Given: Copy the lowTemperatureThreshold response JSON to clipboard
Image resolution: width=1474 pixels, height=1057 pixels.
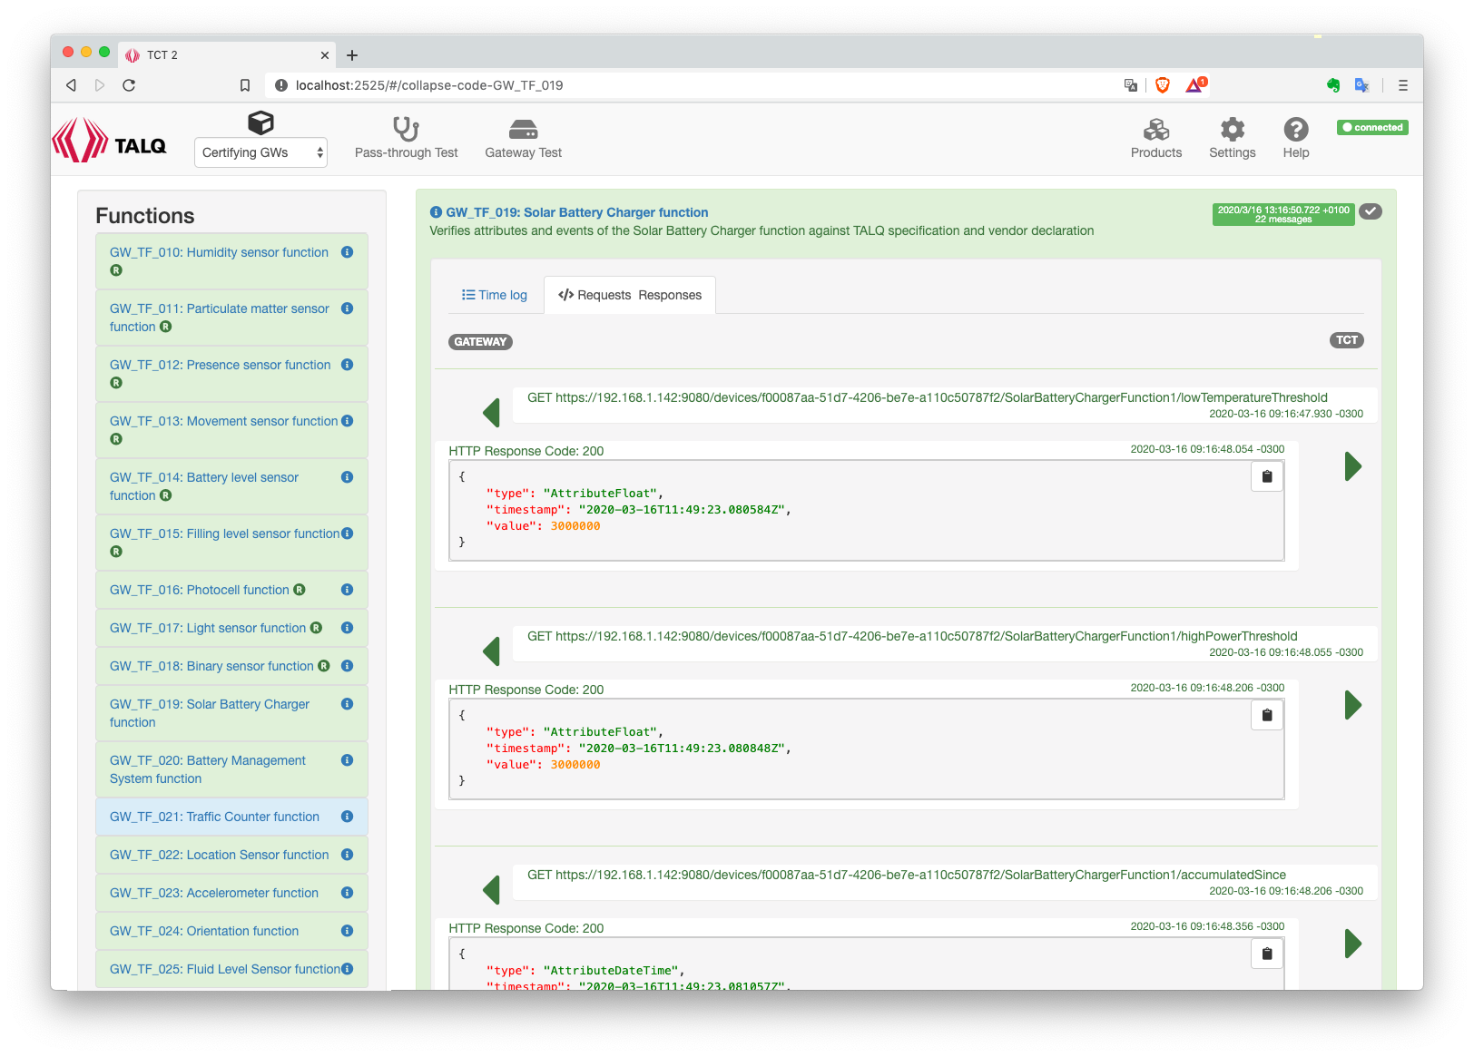Looking at the screenshot, I should [x=1267, y=476].
